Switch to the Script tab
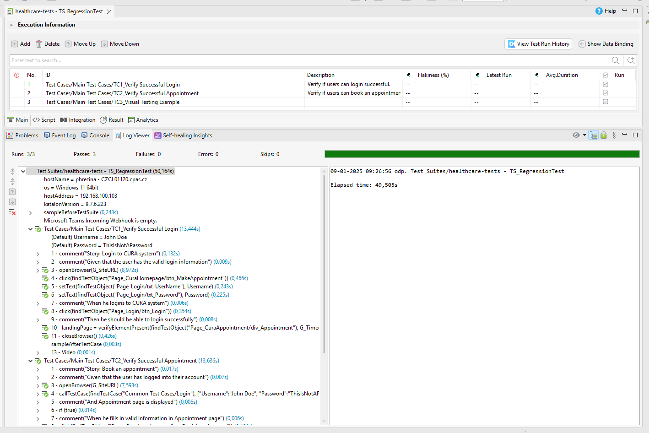Image resolution: width=649 pixels, height=433 pixels. point(44,120)
